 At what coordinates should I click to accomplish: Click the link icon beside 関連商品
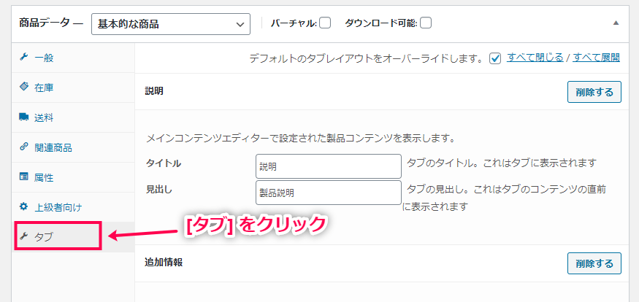(23, 147)
